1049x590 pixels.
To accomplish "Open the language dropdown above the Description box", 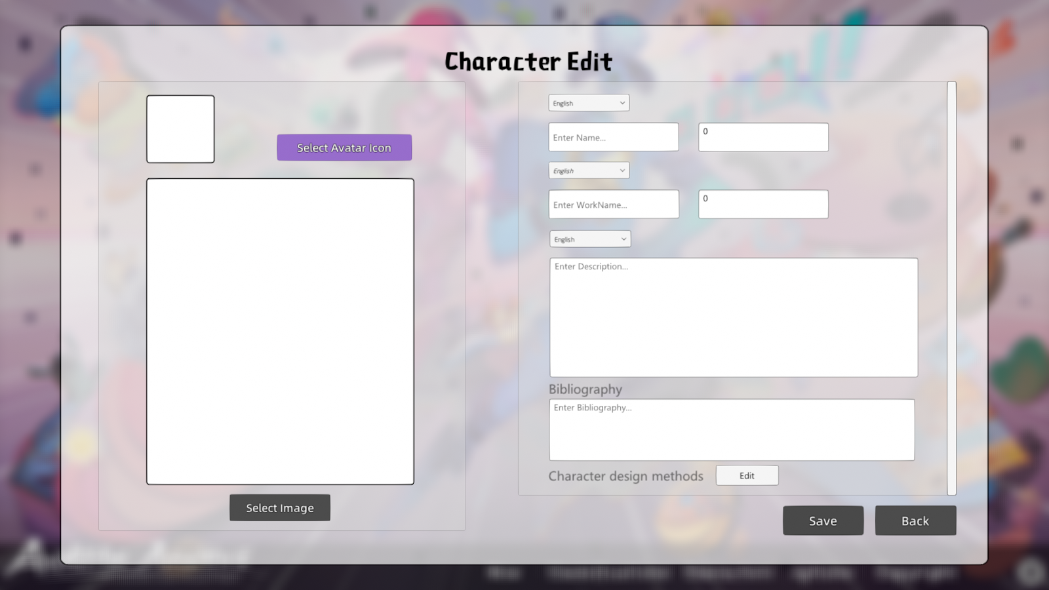I will (x=590, y=239).
